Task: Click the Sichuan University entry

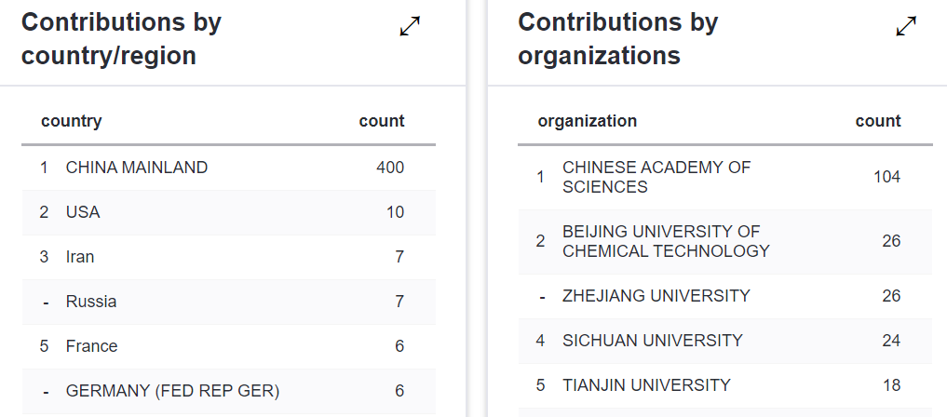Action: coord(653,341)
